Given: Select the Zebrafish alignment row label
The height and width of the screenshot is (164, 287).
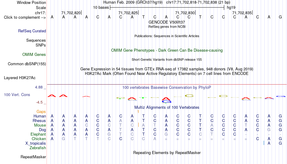Looking at the screenshot, I should [x=38, y=148].
